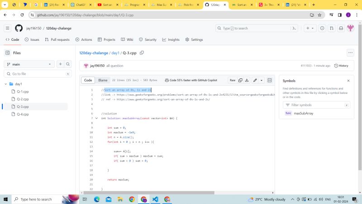Copy file path icon next to Q-3.cpp
362x204 pixels.
tap(142, 53)
